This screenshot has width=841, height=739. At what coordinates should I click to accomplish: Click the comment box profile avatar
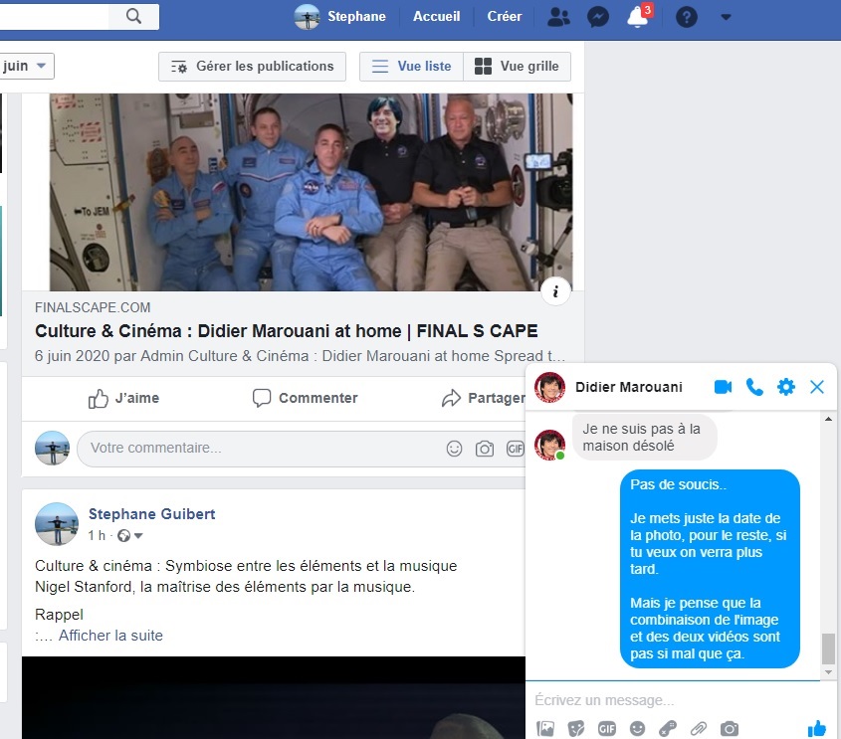tap(52, 448)
